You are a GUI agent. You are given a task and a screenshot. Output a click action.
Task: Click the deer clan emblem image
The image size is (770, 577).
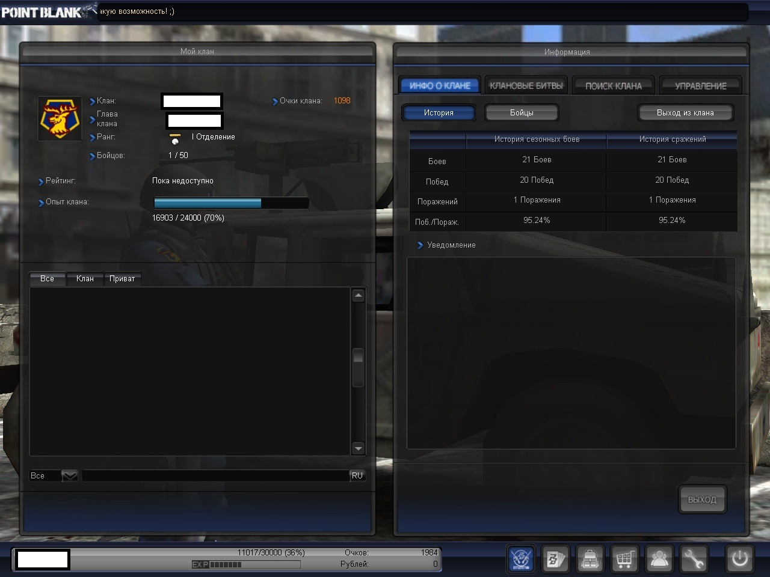60,119
